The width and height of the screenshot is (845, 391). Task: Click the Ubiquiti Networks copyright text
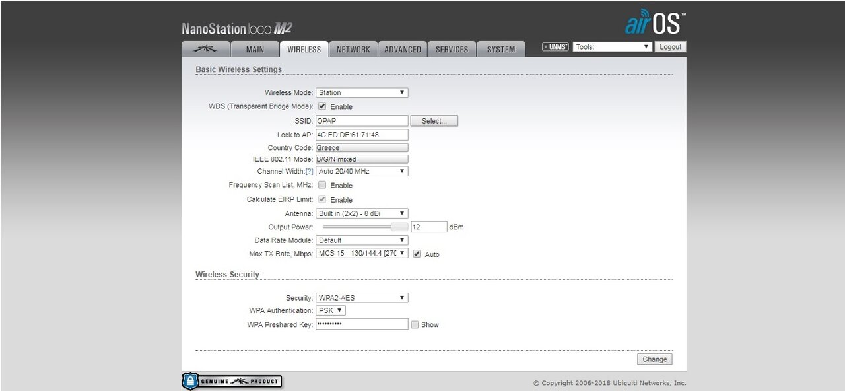click(610, 383)
